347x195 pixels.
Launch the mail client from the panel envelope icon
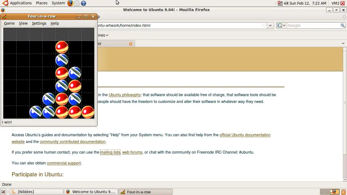point(77,3)
